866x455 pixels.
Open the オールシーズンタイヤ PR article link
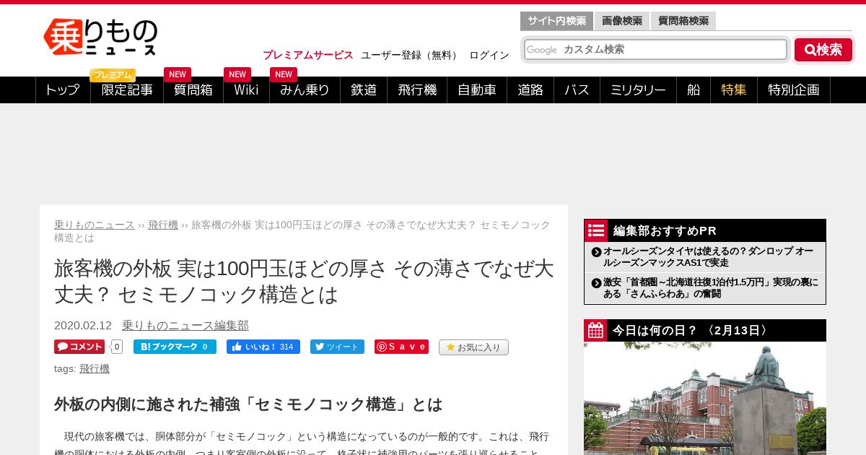(709, 257)
